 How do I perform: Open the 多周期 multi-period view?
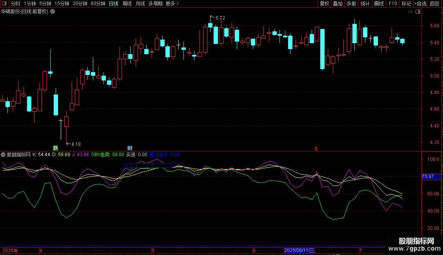pyautogui.click(x=155, y=4)
